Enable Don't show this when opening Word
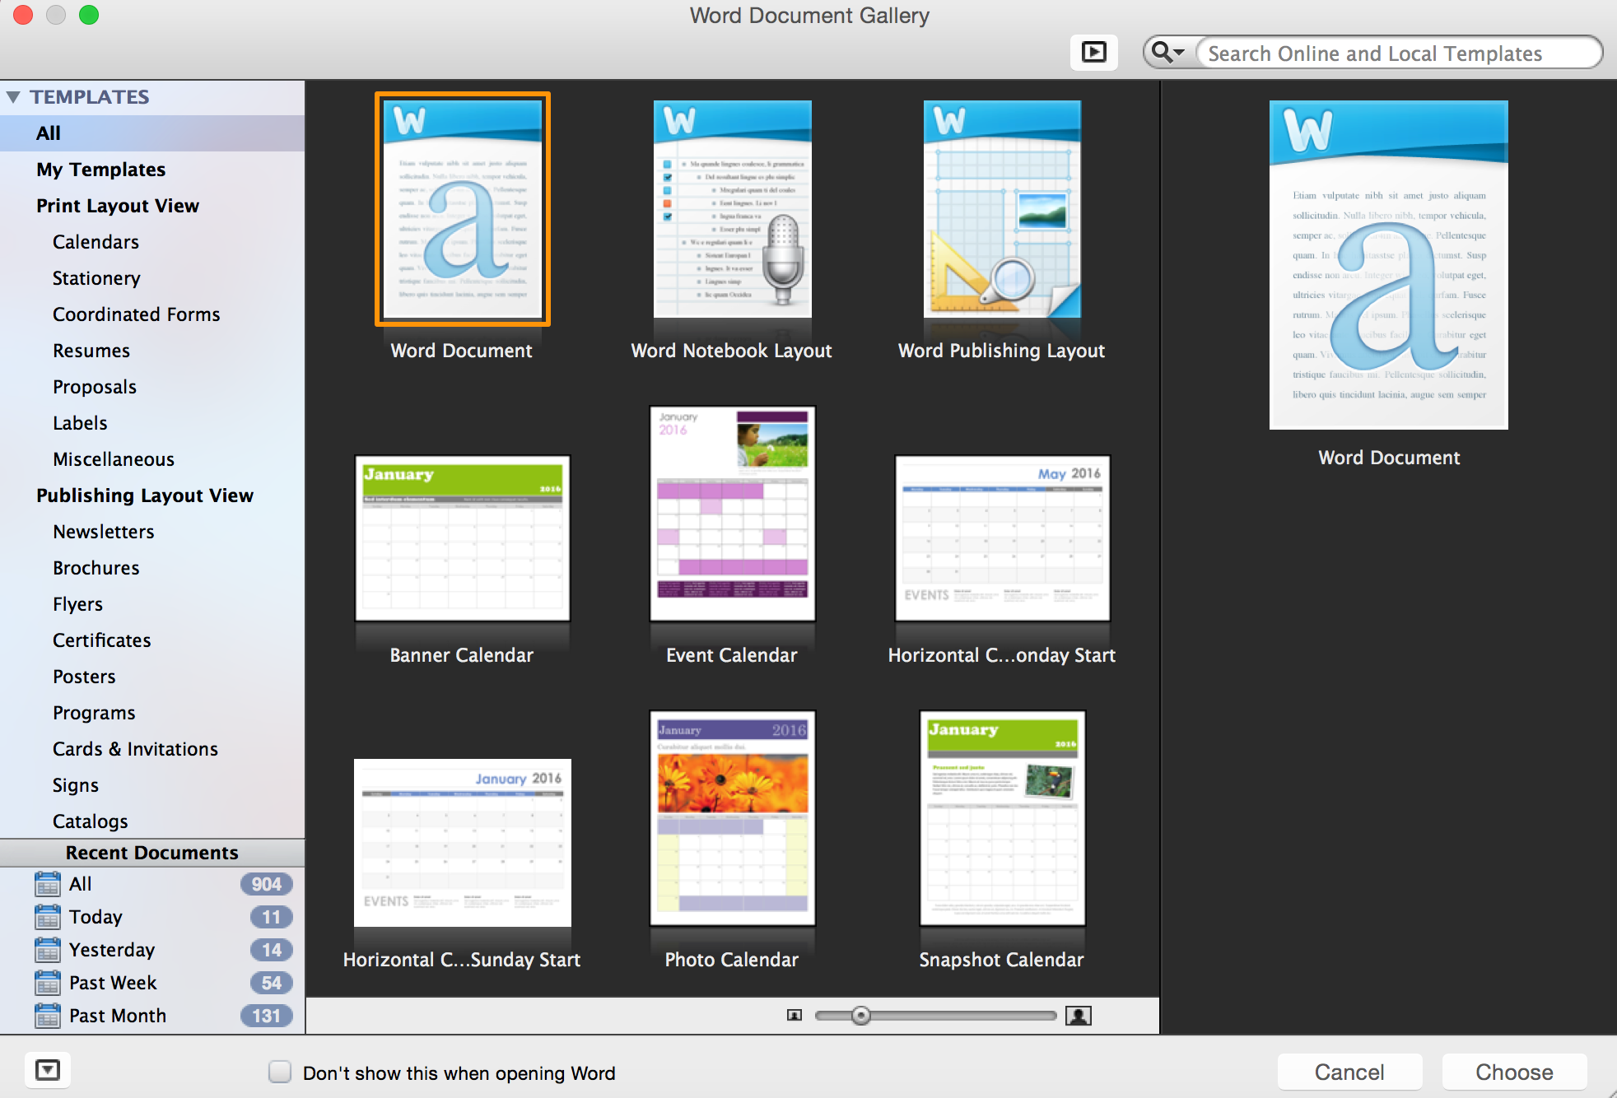 point(279,1072)
